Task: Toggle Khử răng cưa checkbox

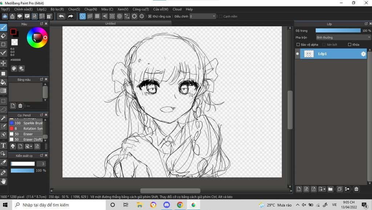Action: click(150, 16)
